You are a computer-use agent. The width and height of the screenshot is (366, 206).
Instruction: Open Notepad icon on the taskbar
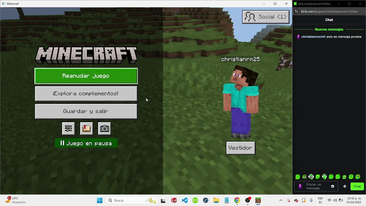point(226,201)
